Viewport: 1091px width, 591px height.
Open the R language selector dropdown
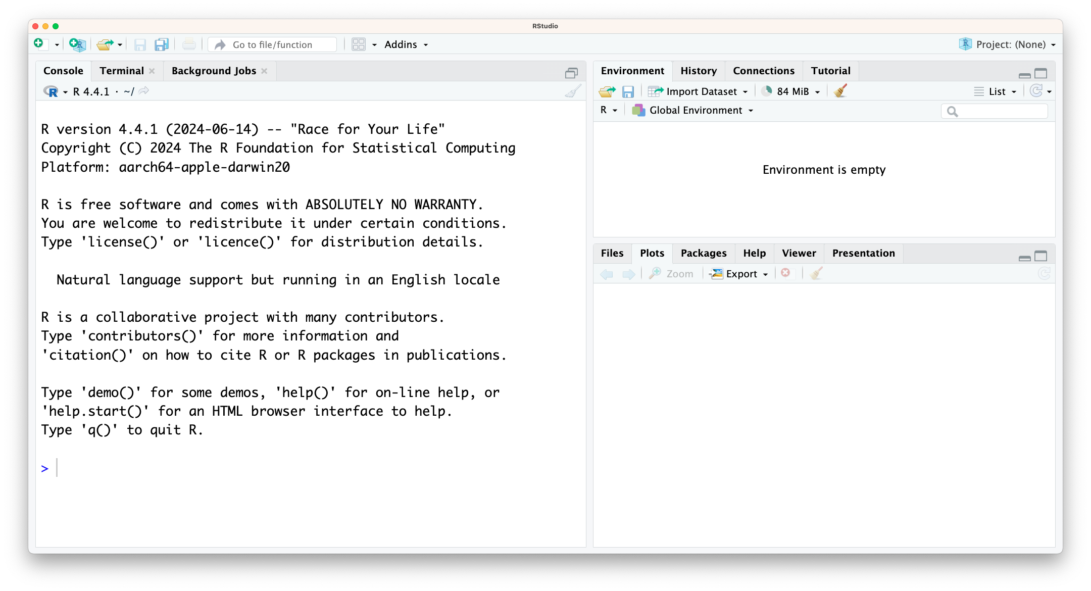pyautogui.click(x=609, y=110)
